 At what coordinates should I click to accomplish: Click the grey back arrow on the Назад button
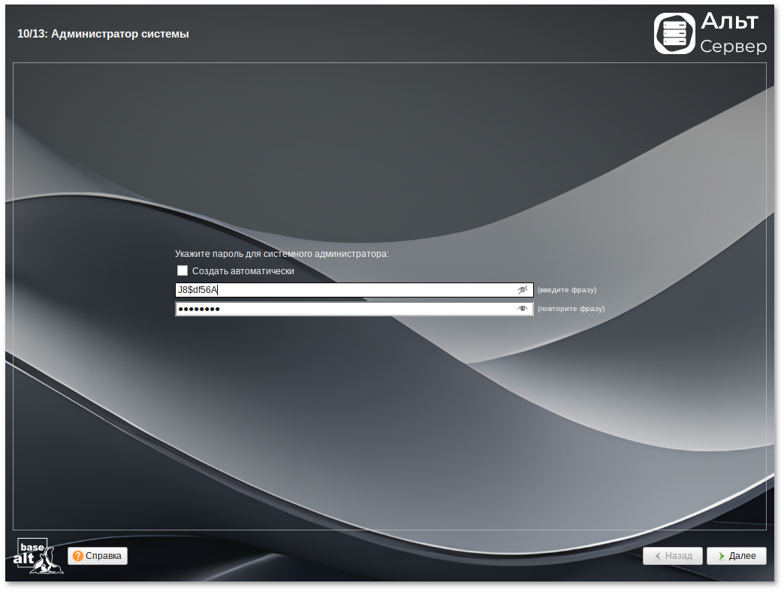[658, 556]
